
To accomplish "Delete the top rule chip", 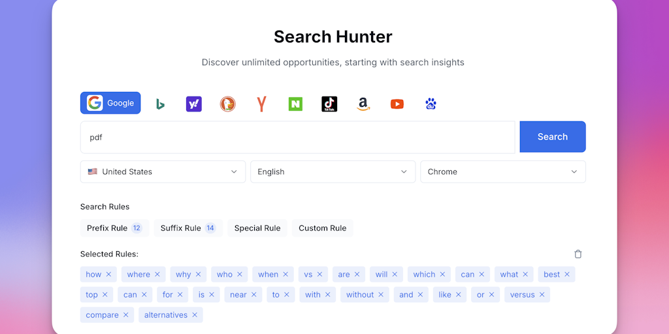I will pyautogui.click(x=105, y=294).
